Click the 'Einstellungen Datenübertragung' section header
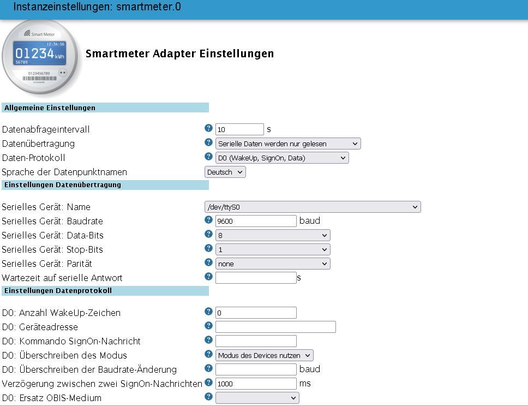 point(105,184)
